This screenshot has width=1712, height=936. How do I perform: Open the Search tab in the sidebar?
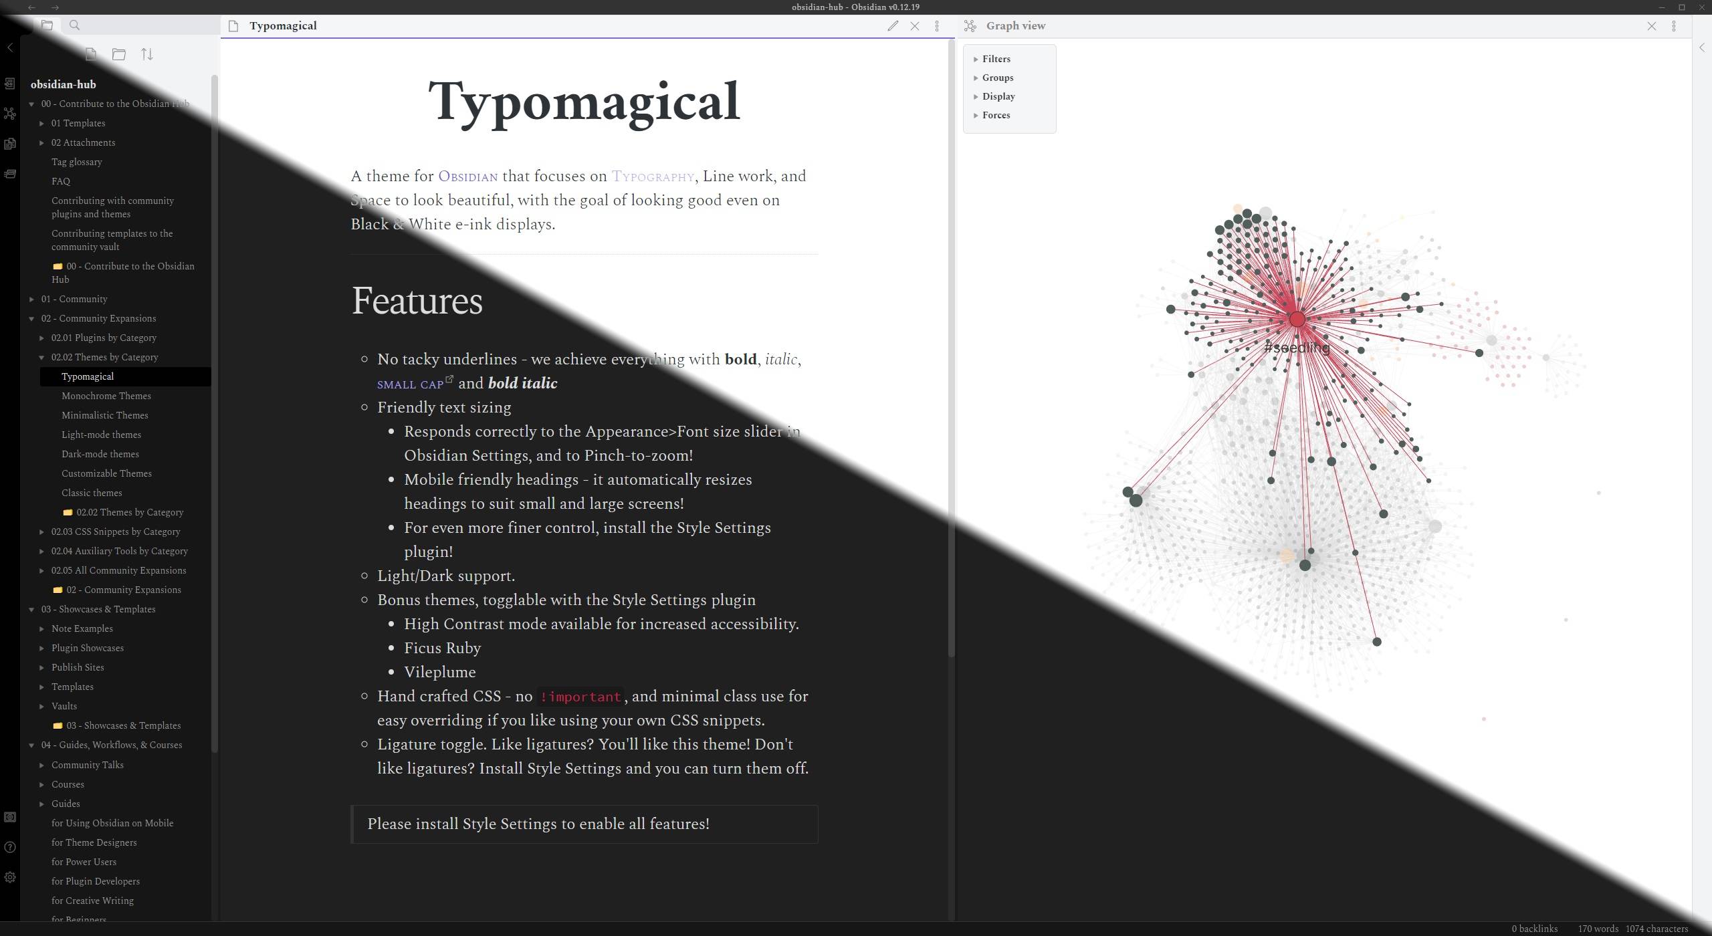pyautogui.click(x=74, y=25)
